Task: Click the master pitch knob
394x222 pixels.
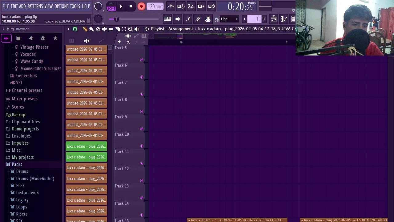Action: coord(98,19)
